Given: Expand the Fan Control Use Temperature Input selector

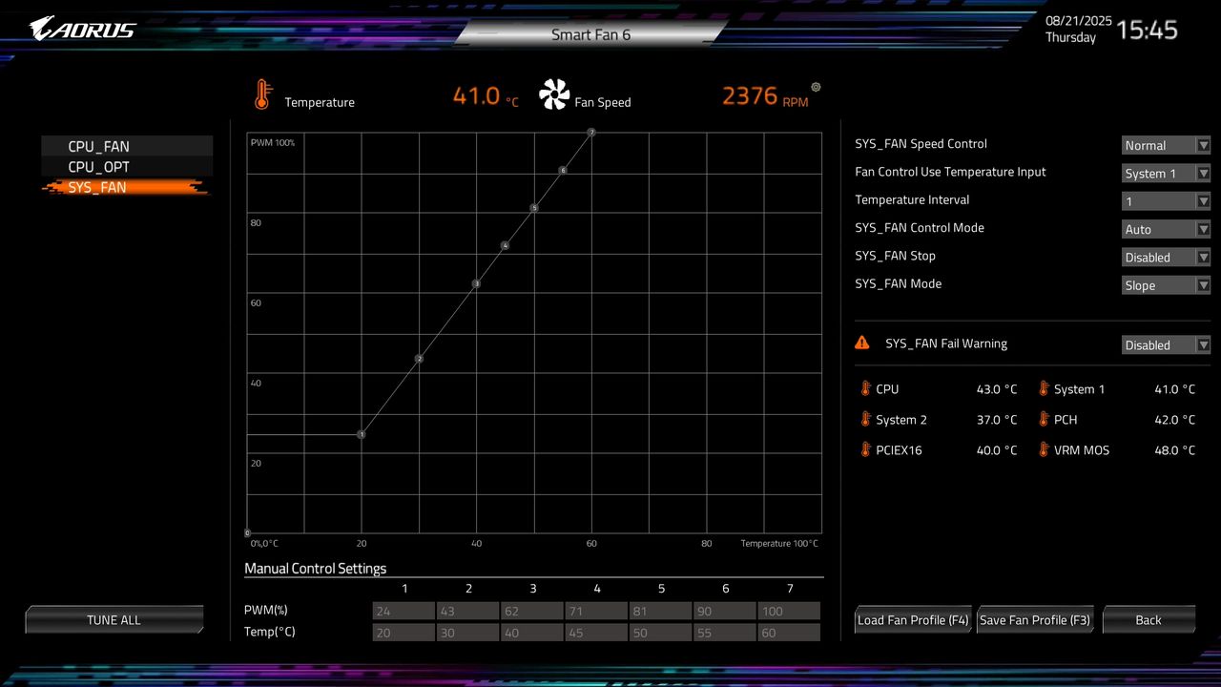Looking at the screenshot, I should tap(1166, 173).
